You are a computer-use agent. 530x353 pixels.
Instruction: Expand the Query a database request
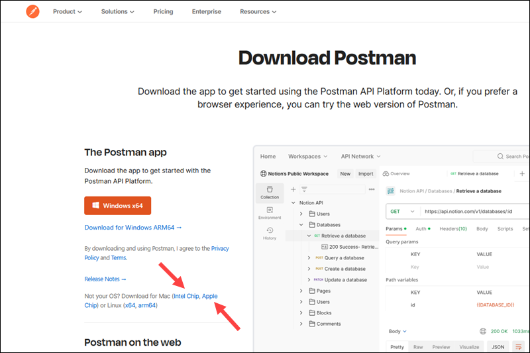pyautogui.click(x=309, y=258)
